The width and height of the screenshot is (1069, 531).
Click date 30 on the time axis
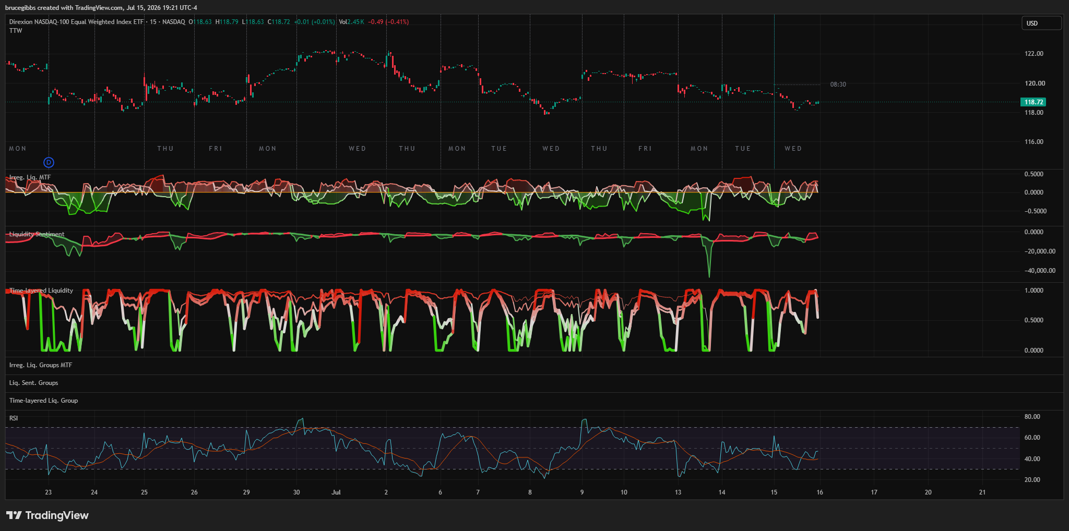tap(296, 492)
